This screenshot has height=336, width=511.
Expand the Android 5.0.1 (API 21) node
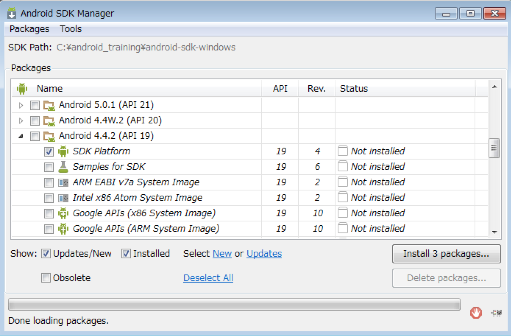point(21,105)
